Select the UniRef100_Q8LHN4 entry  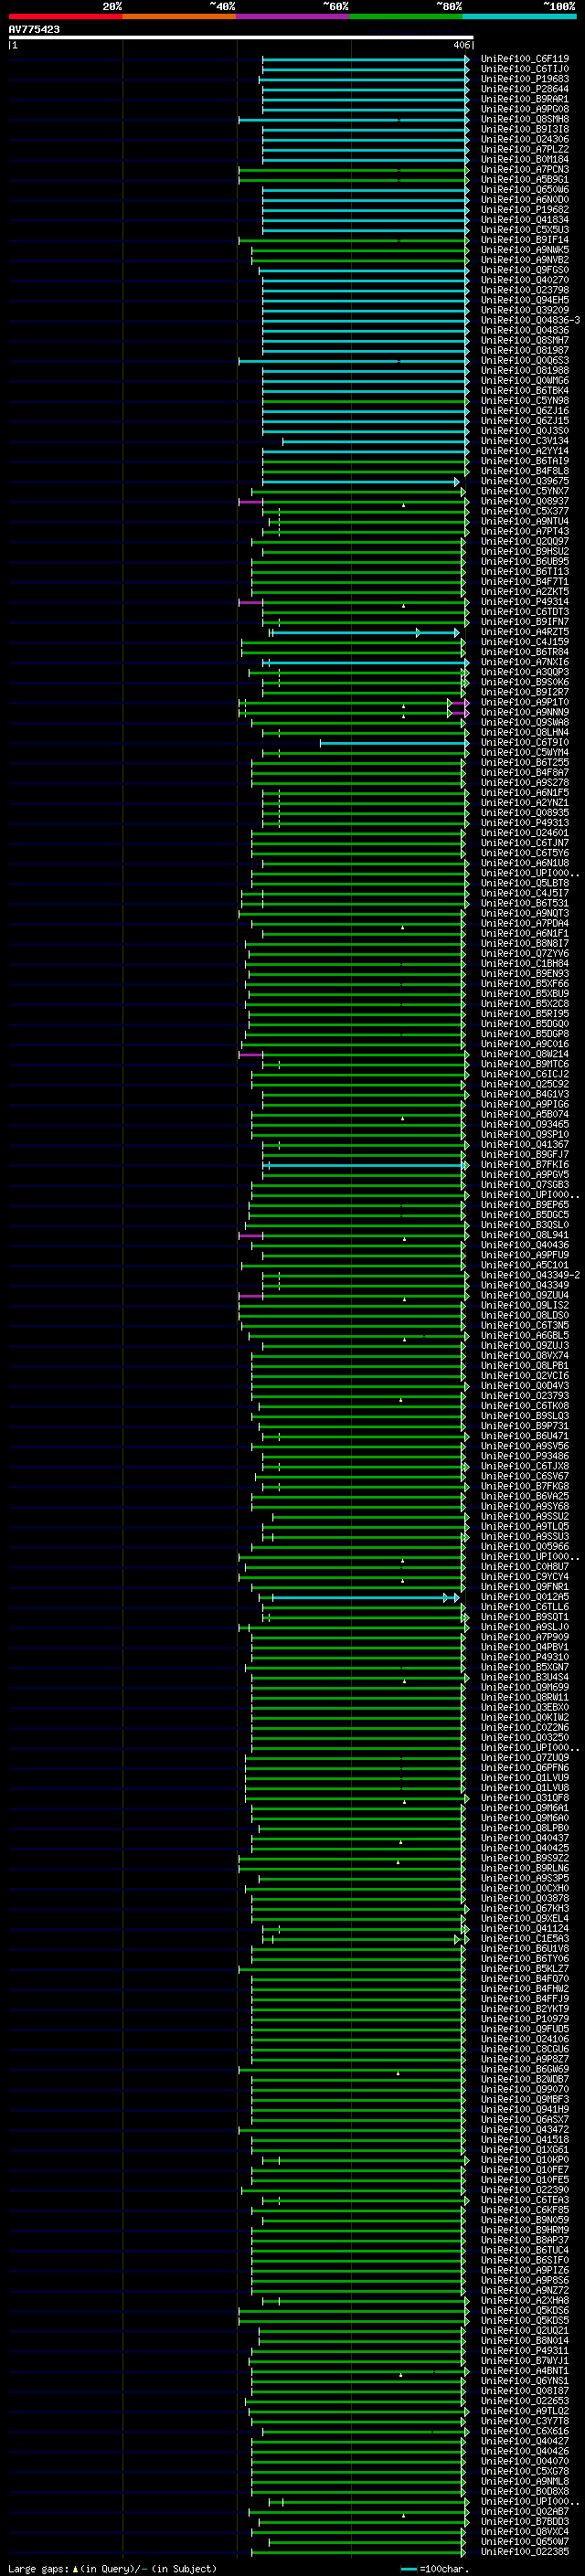525,733
